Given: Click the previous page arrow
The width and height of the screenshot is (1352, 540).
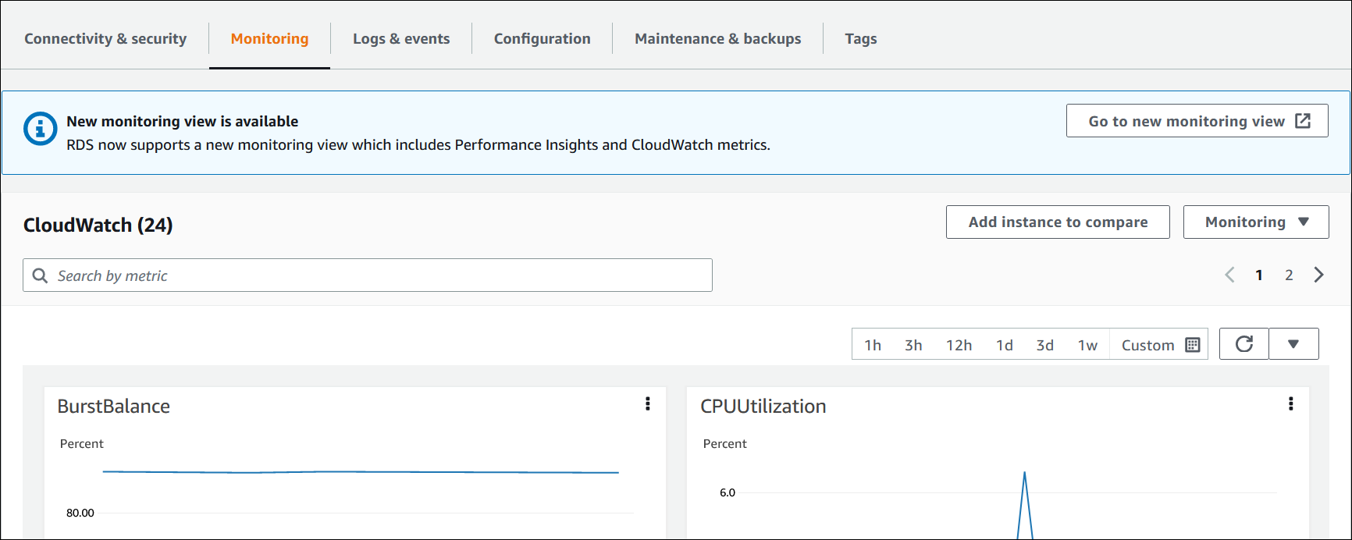Looking at the screenshot, I should pos(1229,275).
